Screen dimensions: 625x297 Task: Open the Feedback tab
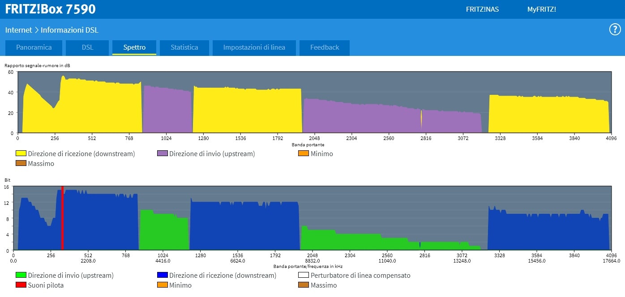pyautogui.click(x=325, y=47)
